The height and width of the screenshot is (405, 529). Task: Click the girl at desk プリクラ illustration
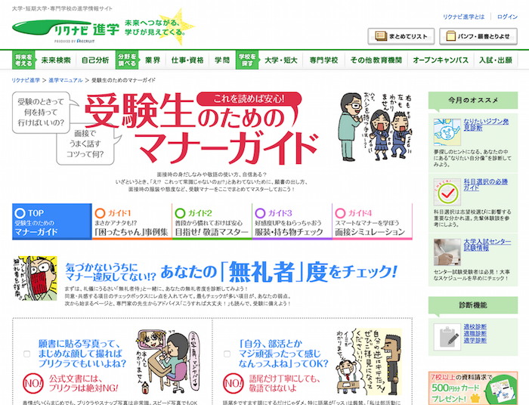pos(168,362)
